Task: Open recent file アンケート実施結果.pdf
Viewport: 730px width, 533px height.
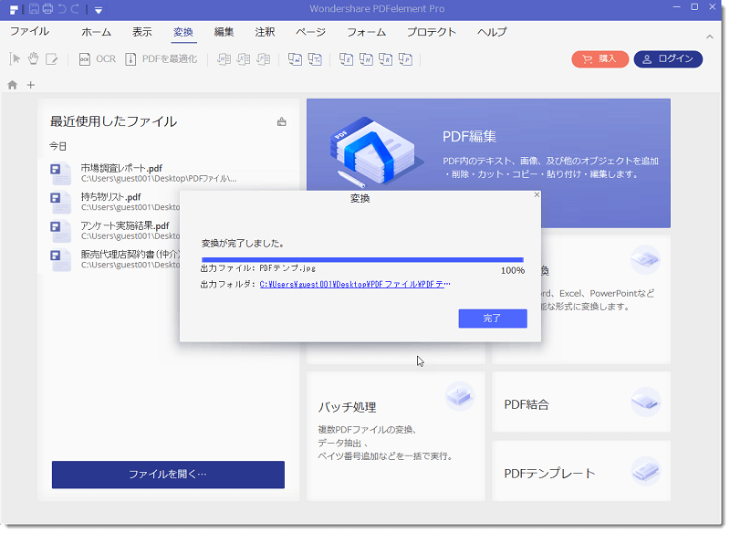Action: (x=113, y=230)
